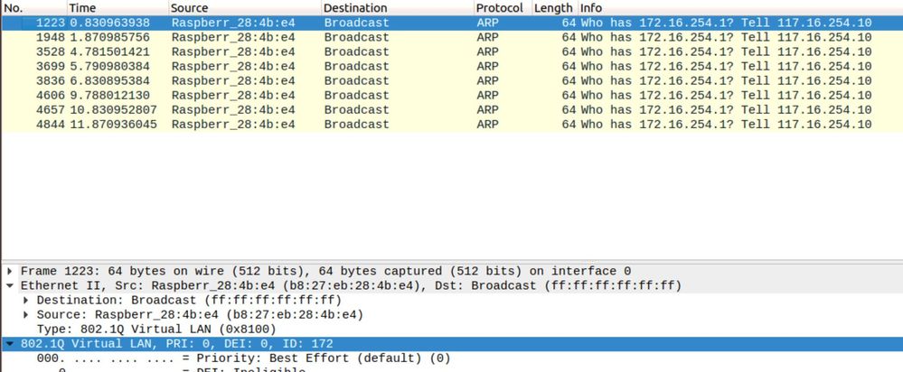Select packet number 1948 row
The height and width of the screenshot is (372, 903).
(452, 37)
